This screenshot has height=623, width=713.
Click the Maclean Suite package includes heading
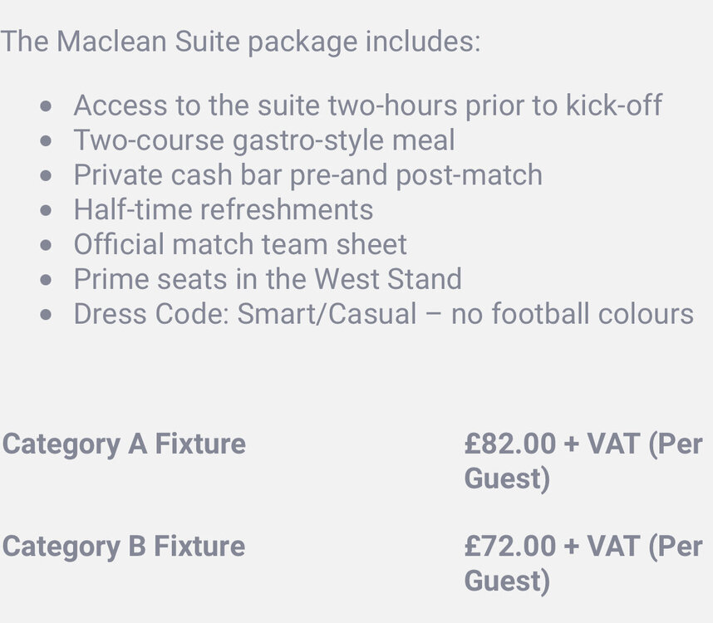tap(240, 42)
